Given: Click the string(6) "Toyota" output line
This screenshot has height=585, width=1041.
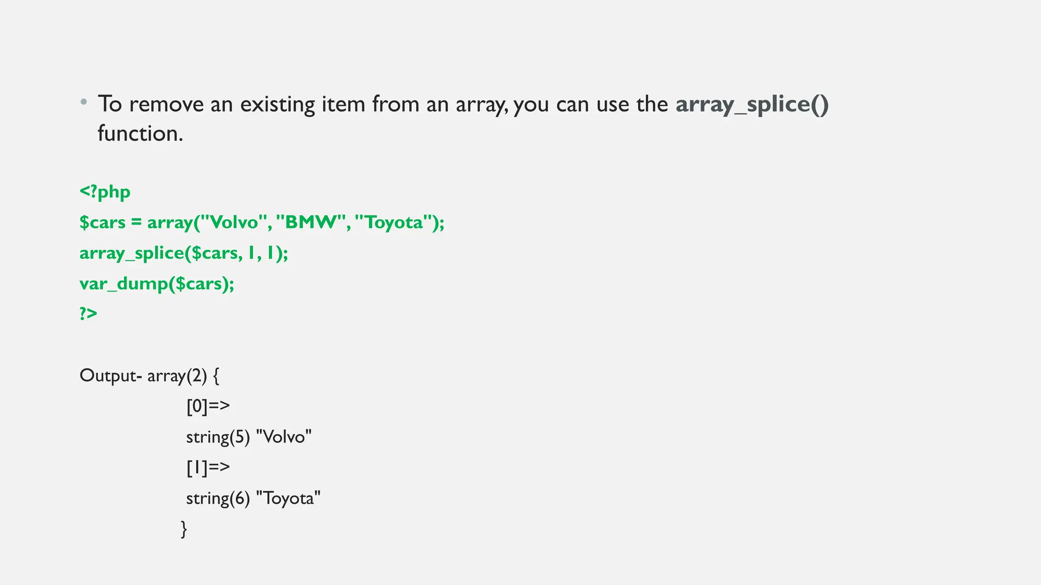Looking at the screenshot, I should (253, 498).
